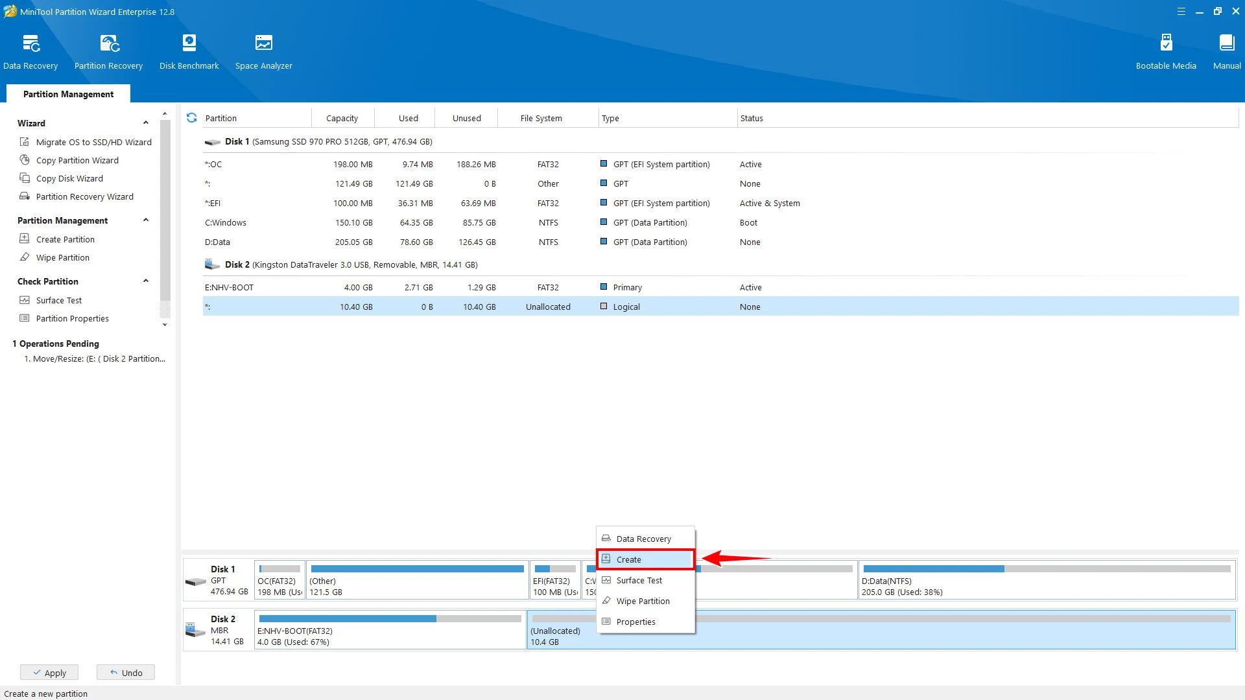Select Create in the context menu
Screen dimensions: 1245x700
tap(646, 559)
